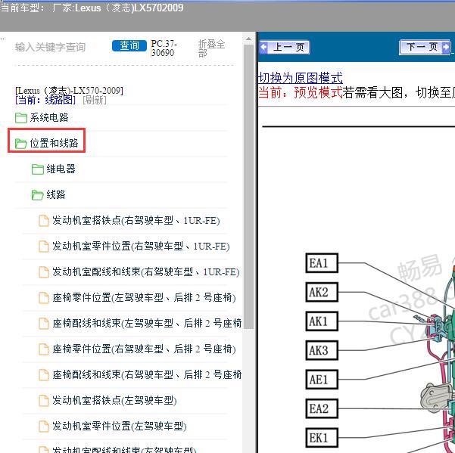Click right arrow icon on 下一页 button
Image resolution: width=455 pixels, height=453 pixels.
coord(446,47)
